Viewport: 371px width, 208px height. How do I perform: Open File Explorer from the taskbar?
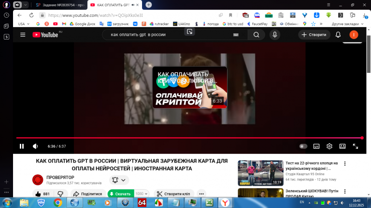click(24, 203)
